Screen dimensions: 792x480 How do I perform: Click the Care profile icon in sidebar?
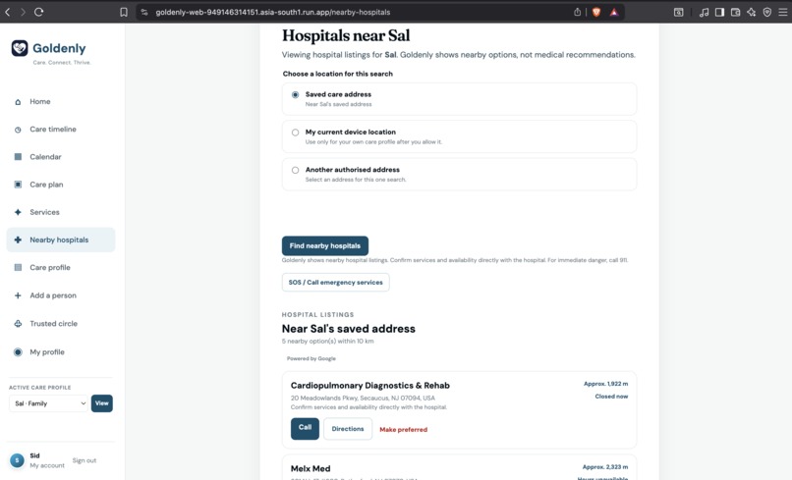coord(18,268)
